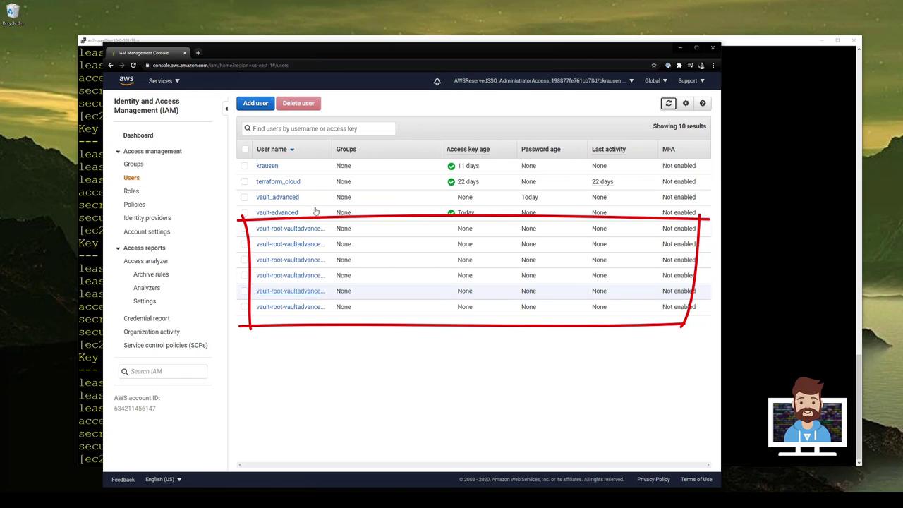Click the Add user button
903x508 pixels.
[x=255, y=104]
